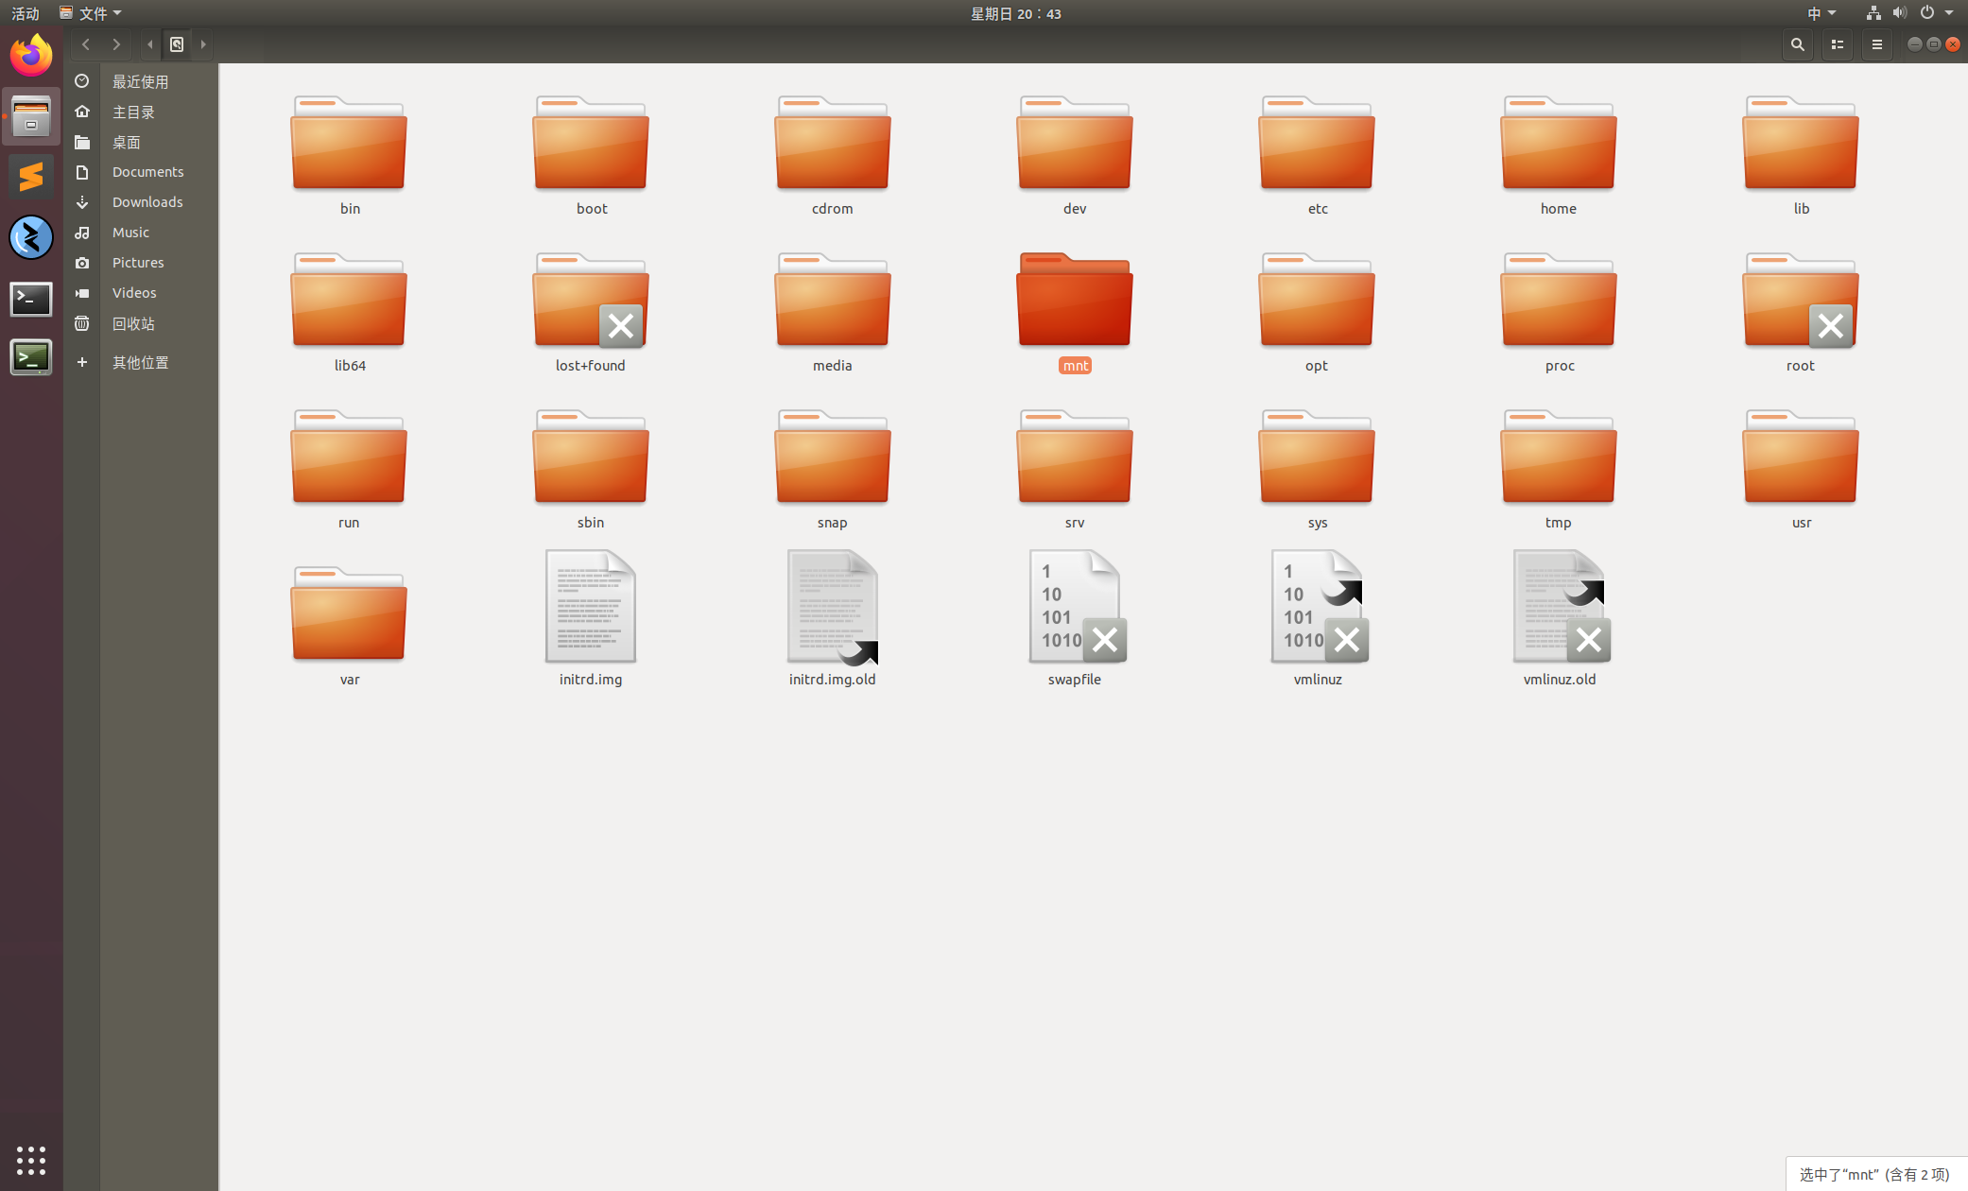Click the Show Applications grid icon
The height and width of the screenshot is (1191, 1968).
tap(31, 1160)
